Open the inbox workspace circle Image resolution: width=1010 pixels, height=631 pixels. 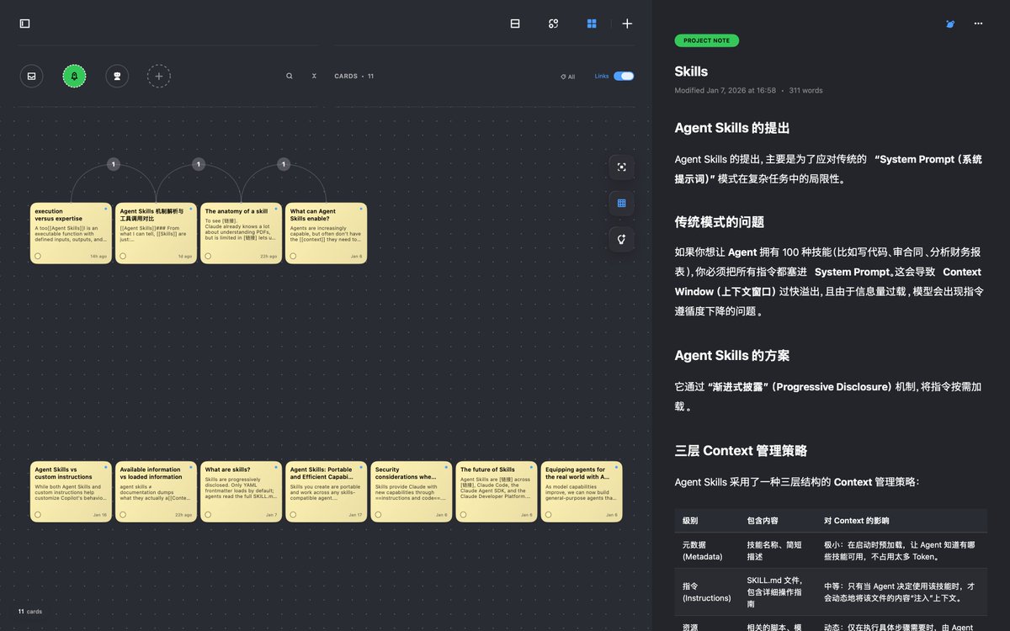(32, 76)
